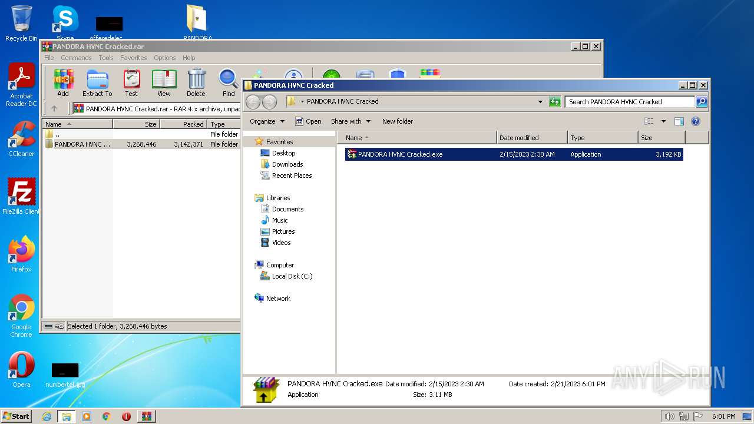The width and height of the screenshot is (754, 424).
Task: Click the Add icon in WinRAR toolbar
Action: point(63,79)
